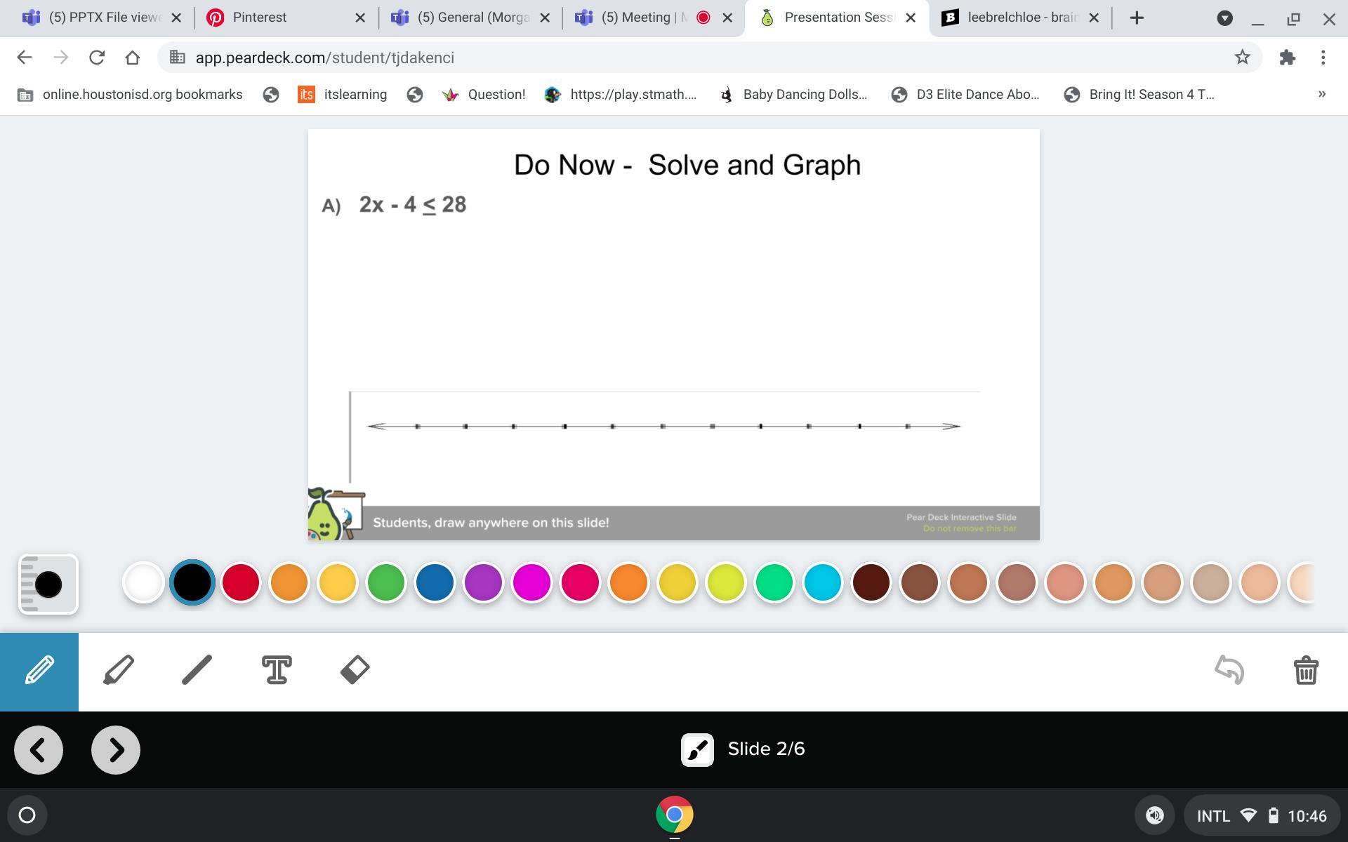Open the ChromeOS launcher circle button

coord(27,815)
